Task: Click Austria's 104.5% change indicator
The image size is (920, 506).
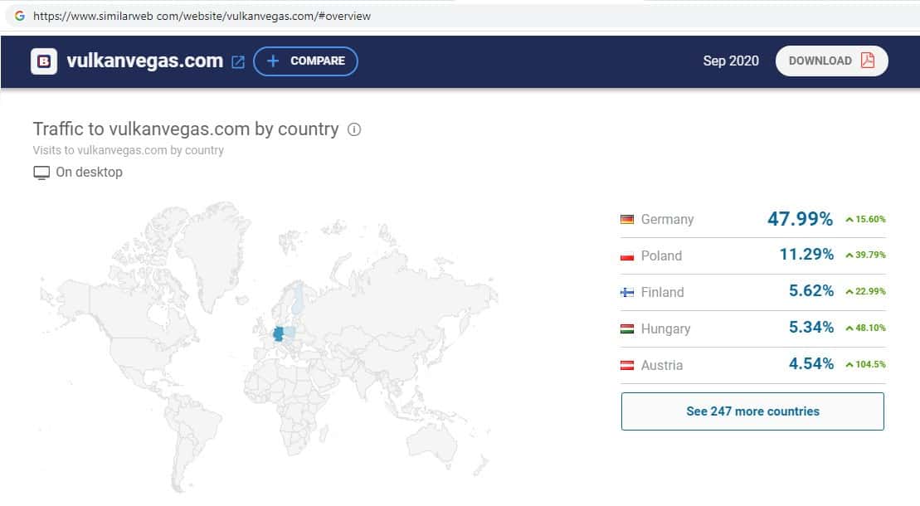Action: click(865, 364)
